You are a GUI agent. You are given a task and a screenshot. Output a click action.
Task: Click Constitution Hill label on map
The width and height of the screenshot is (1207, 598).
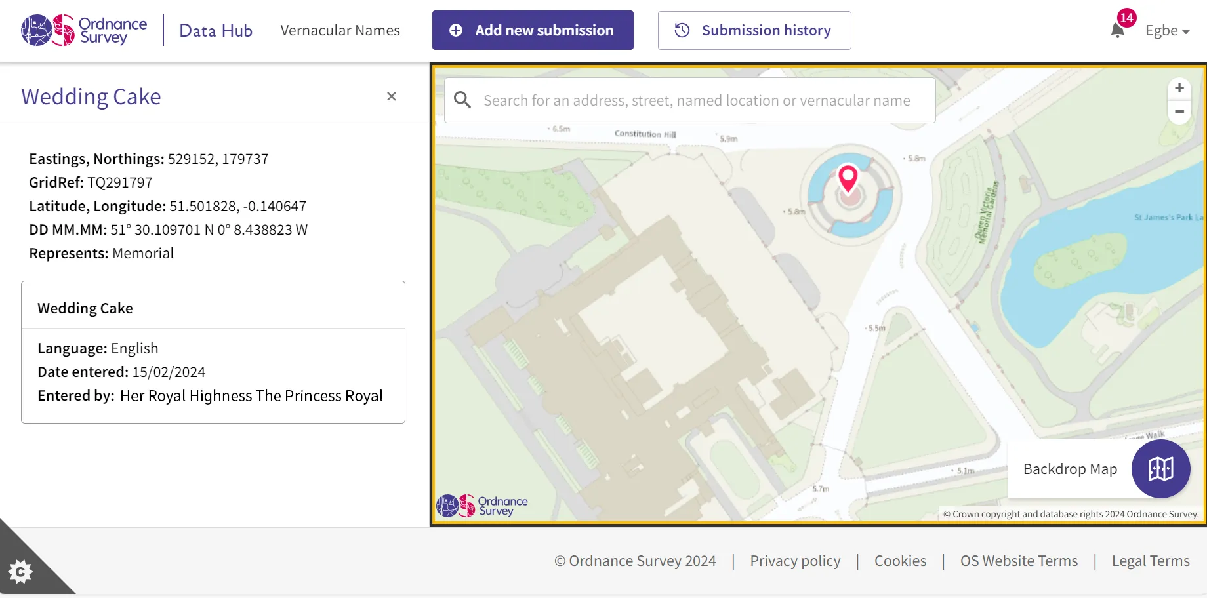point(645,134)
